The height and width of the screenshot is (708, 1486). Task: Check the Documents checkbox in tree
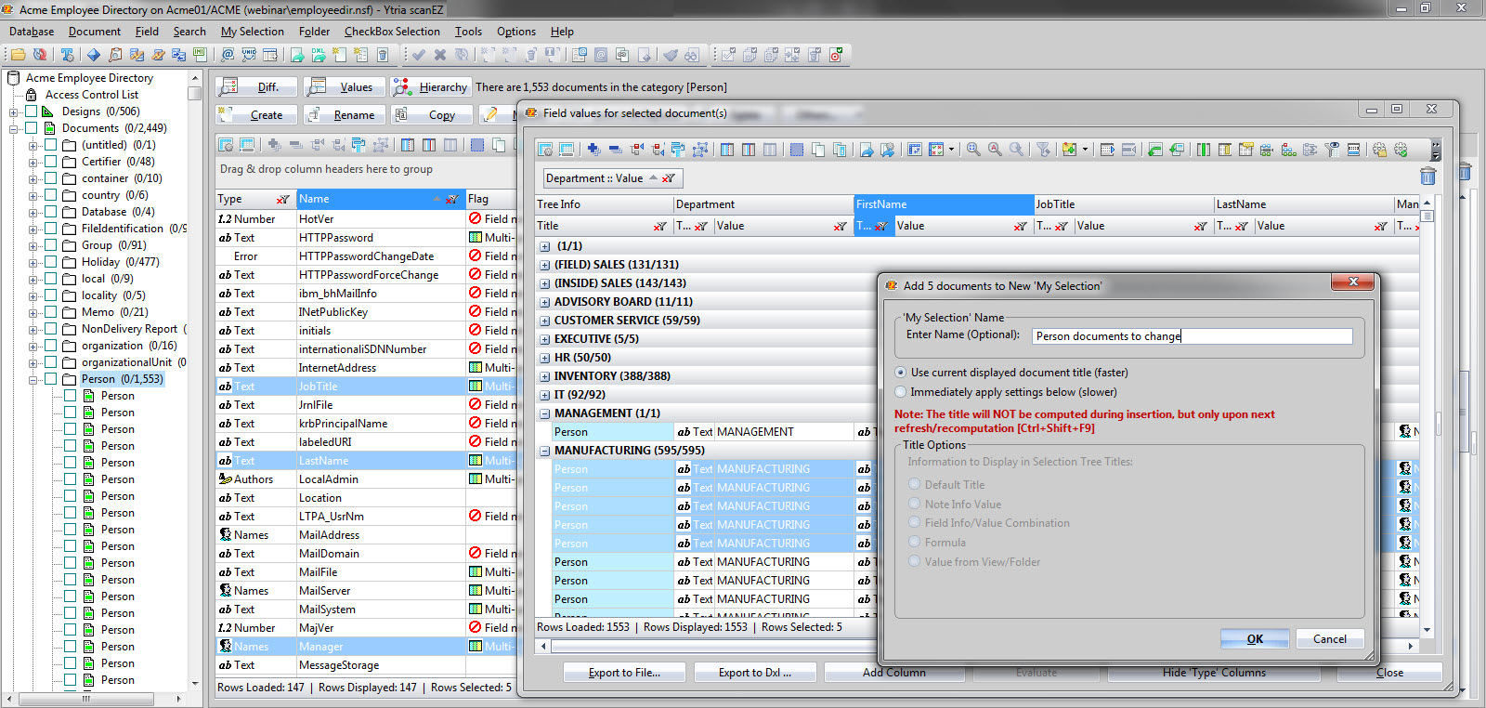pyautogui.click(x=32, y=128)
